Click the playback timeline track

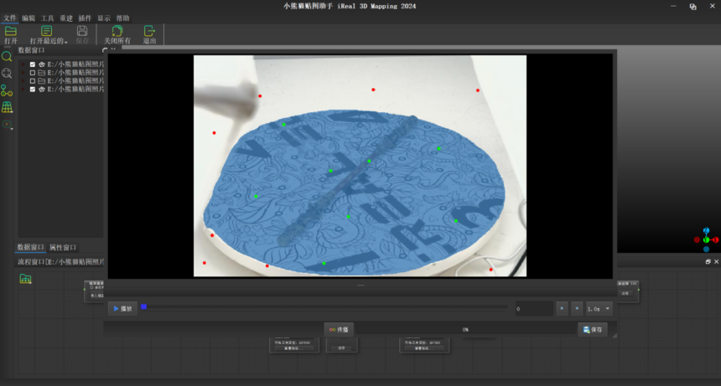326,306
